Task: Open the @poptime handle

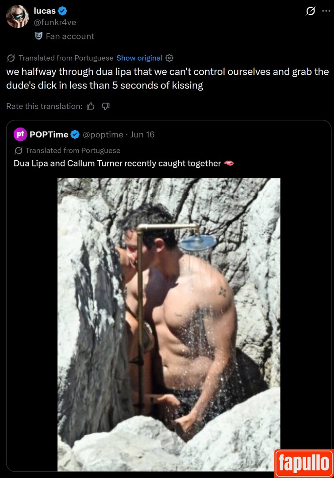Action: coord(103,135)
